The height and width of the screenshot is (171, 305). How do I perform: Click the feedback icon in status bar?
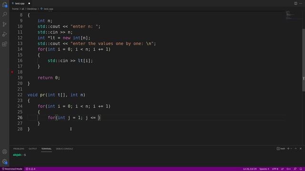click(x=295, y=169)
